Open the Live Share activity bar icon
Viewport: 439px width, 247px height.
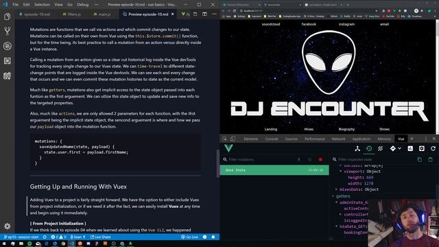pos(8,75)
